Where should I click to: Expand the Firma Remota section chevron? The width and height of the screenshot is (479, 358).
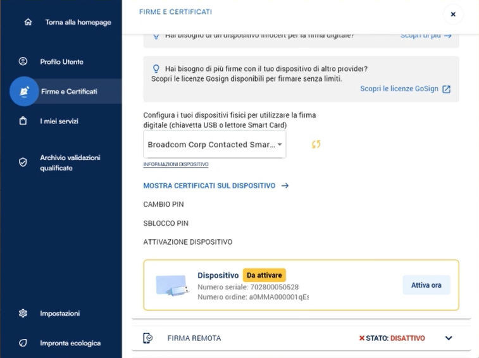point(449,338)
